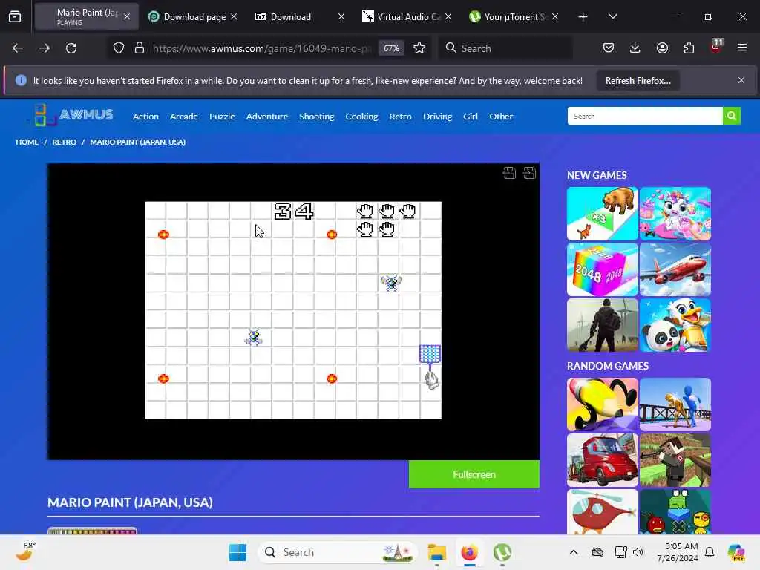Go to HOME breadcrumb link
The image size is (760, 570).
(x=27, y=142)
